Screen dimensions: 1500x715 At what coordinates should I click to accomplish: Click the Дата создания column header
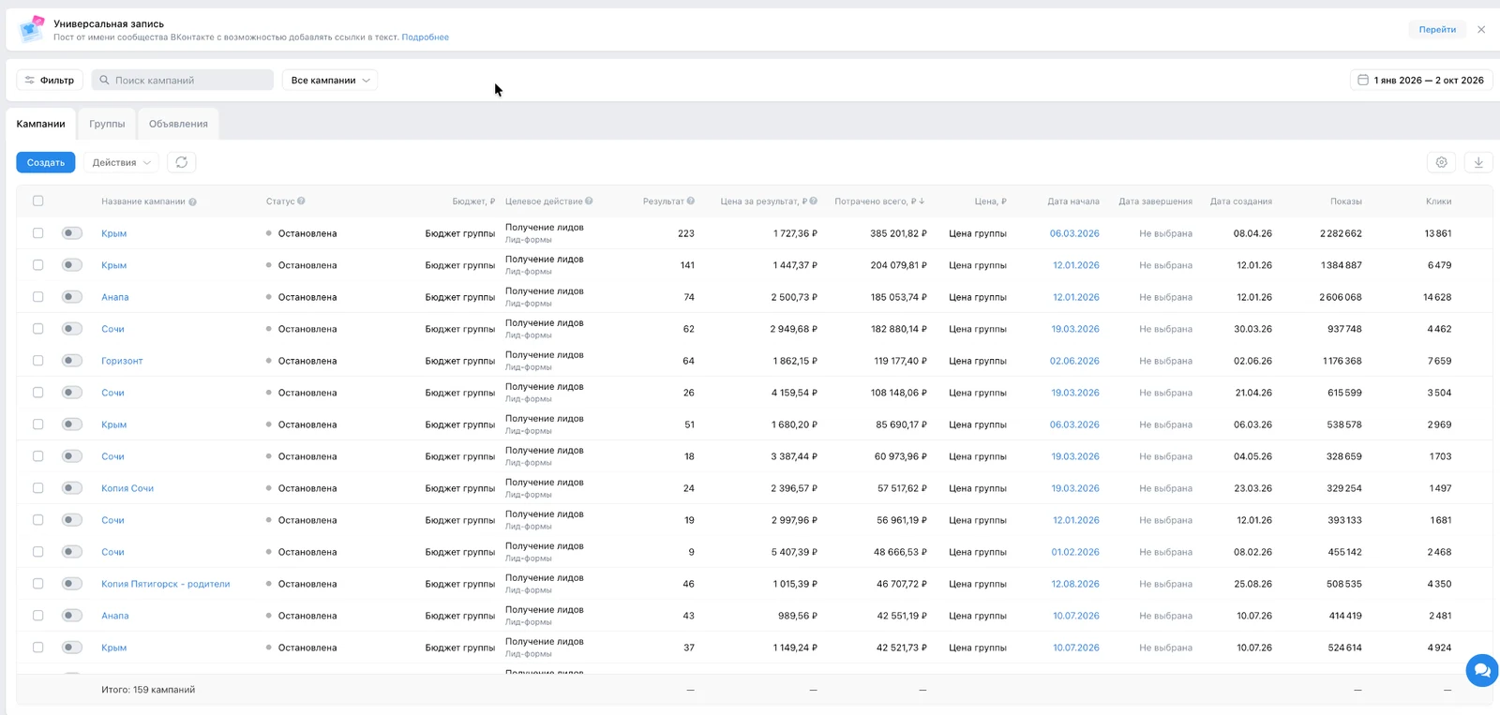pyautogui.click(x=1241, y=201)
